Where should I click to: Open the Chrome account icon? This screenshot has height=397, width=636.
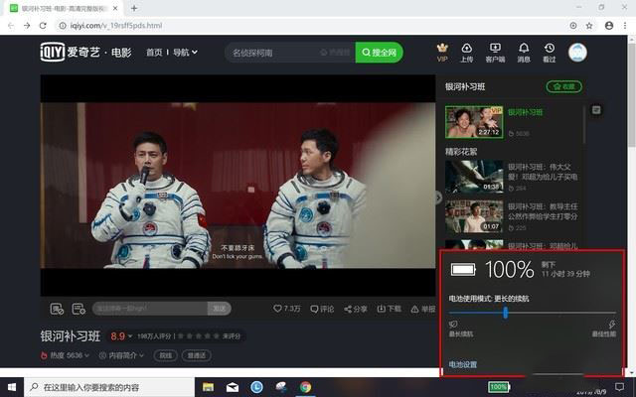pos(609,26)
